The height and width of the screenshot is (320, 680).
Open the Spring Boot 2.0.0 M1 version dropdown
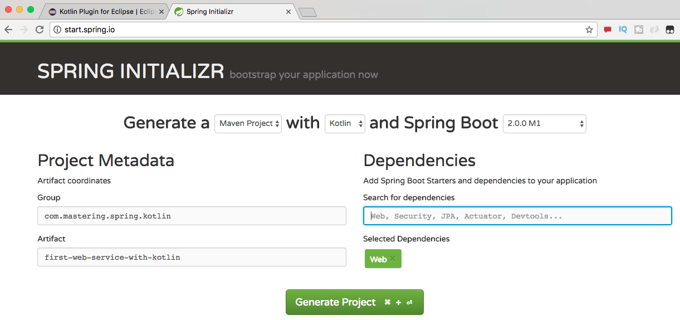544,123
